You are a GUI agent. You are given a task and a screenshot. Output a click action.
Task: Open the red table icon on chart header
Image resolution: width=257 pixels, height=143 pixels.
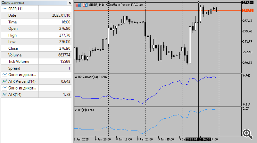[78, 5]
